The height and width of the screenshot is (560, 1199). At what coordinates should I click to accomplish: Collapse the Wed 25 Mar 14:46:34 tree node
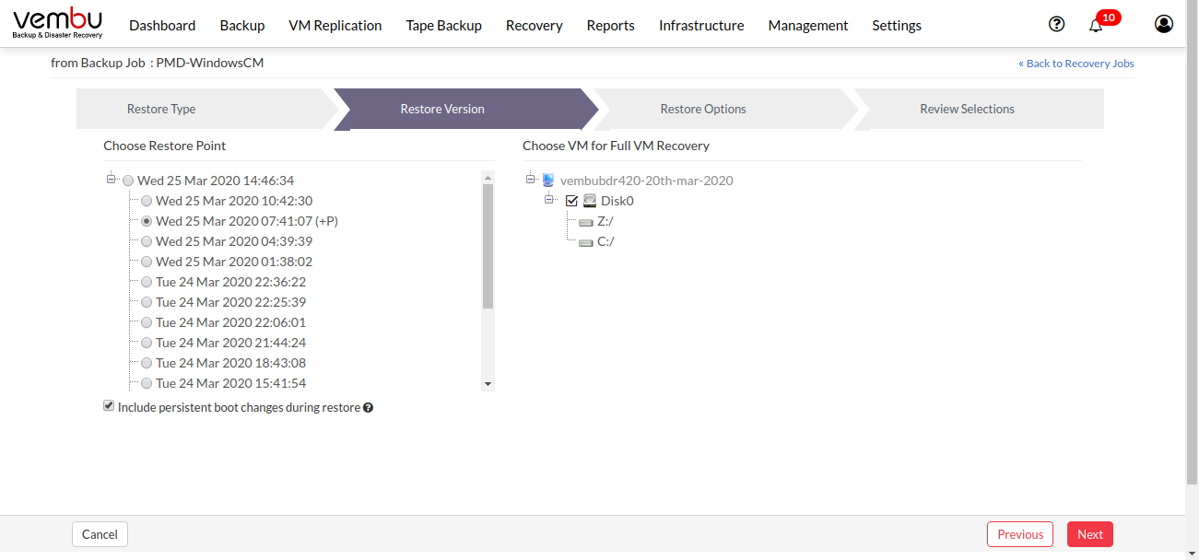(112, 179)
